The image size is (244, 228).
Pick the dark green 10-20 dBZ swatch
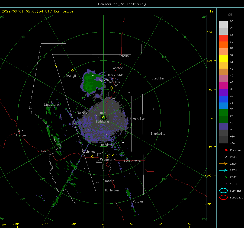click(x=223, y=120)
